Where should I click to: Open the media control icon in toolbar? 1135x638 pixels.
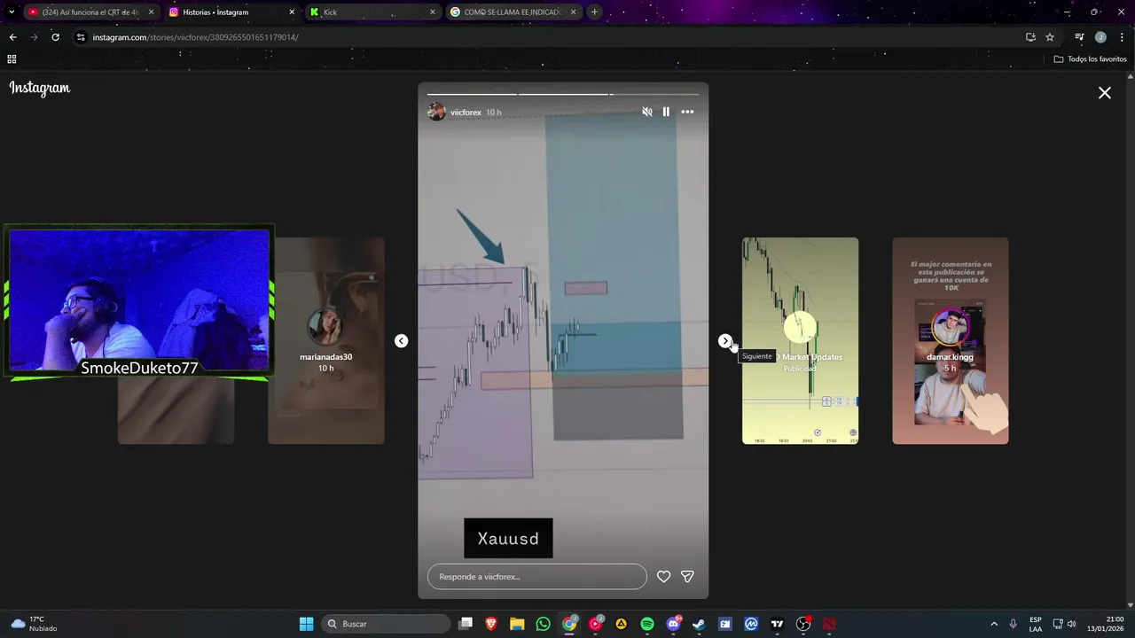coord(1079,37)
